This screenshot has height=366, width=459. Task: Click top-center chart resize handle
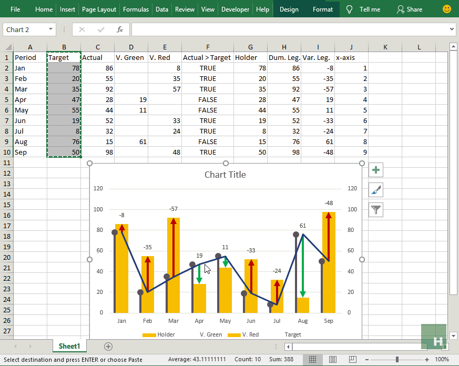point(226,163)
